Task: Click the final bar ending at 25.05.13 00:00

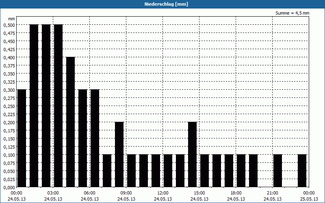Action: click(x=302, y=171)
